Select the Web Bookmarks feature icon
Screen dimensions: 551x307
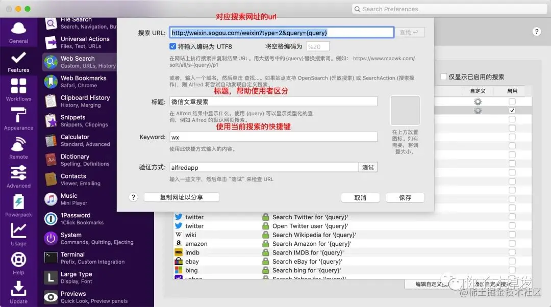click(51, 81)
